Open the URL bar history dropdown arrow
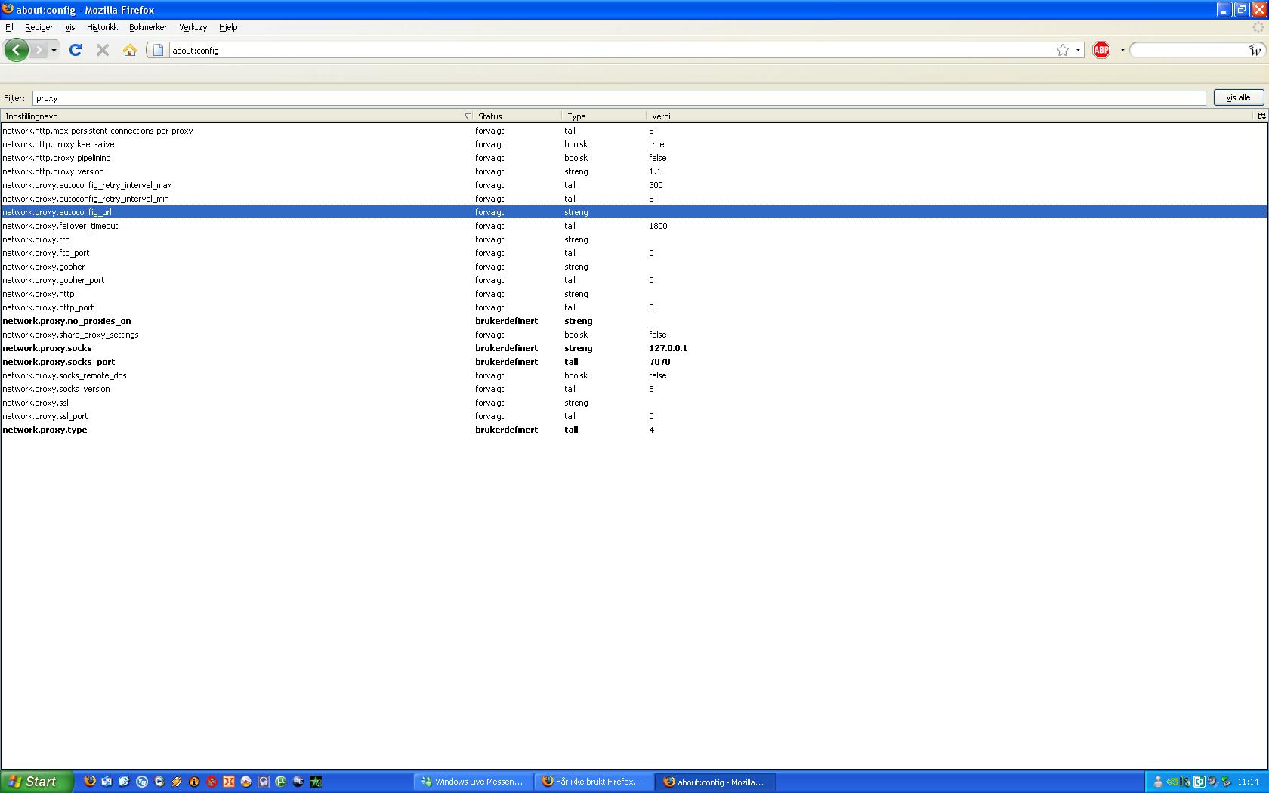This screenshot has width=1269, height=793. tap(1078, 50)
